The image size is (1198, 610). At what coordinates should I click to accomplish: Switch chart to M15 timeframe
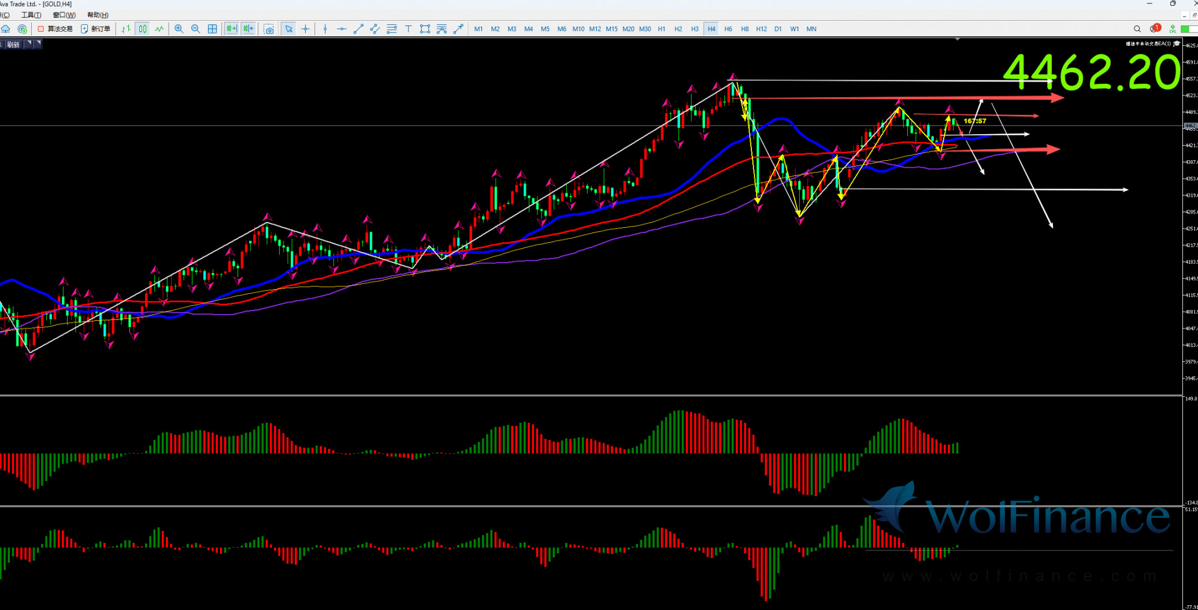click(x=611, y=29)
